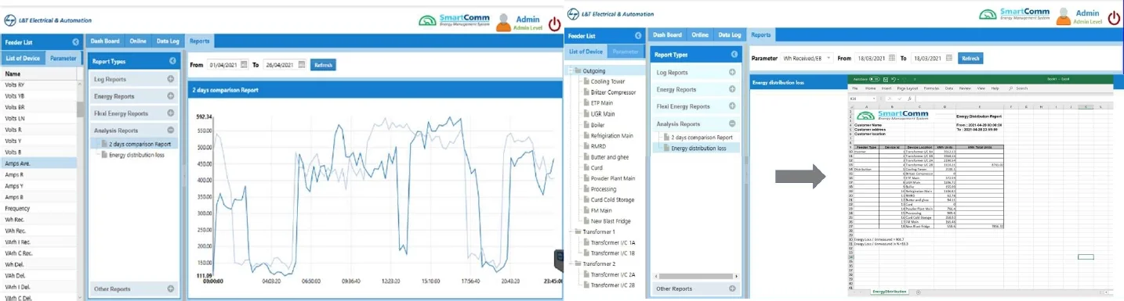Open Admin user avatar in energy distribution window
This screenshot has height=301, width=1124.
click(1063, 16)
